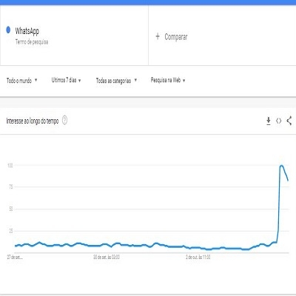Click the blue dot beside WhatsApp
The width and height of the screenshot is (296, 296).
[x=8, y=30]
